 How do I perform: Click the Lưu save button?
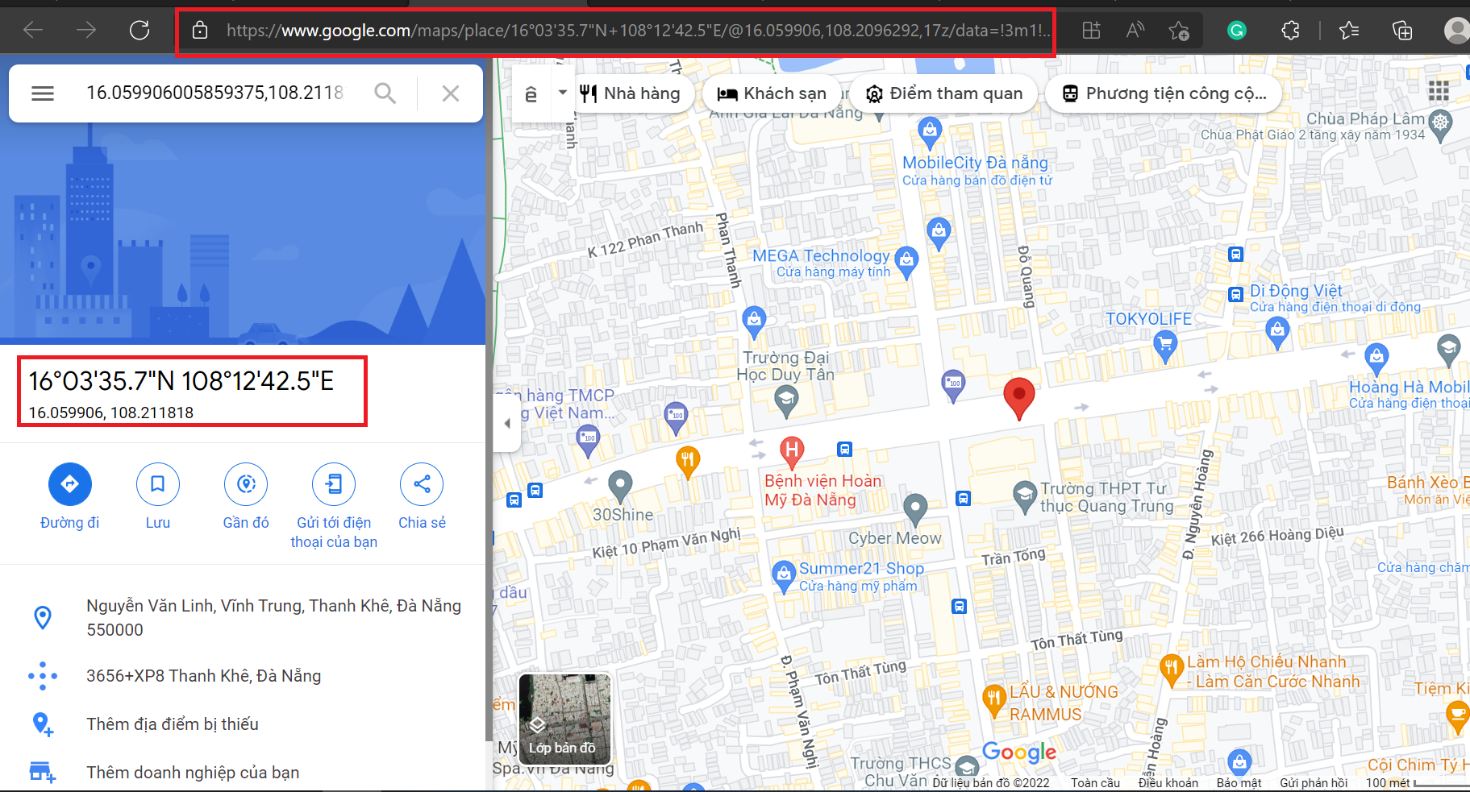158,496
